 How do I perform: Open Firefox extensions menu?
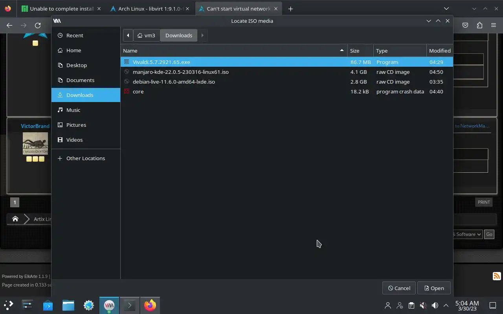coord(479,25)
